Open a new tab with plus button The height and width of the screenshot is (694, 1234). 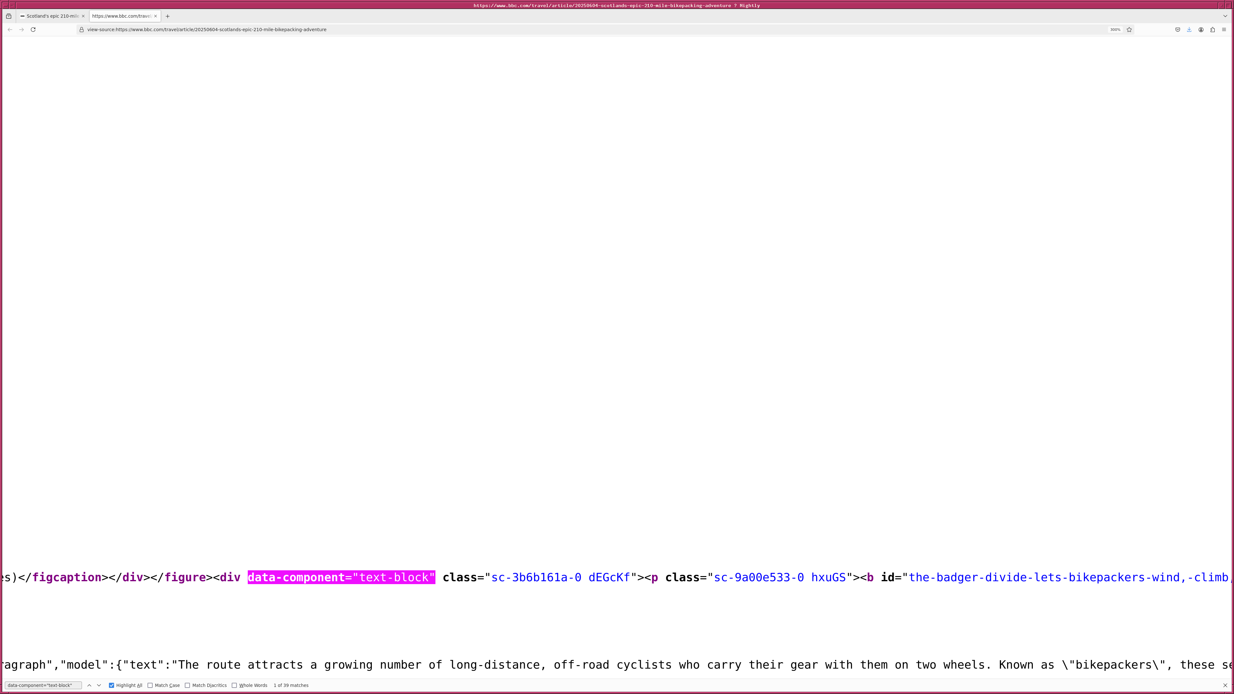pyautogui.click(x=168, y=16)
